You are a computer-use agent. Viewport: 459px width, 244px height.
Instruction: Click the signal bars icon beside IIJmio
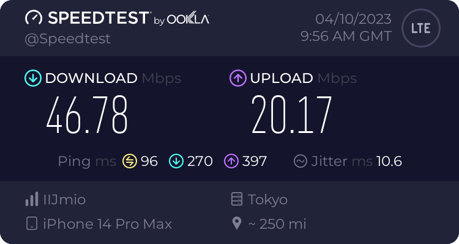tap(32, 199)
